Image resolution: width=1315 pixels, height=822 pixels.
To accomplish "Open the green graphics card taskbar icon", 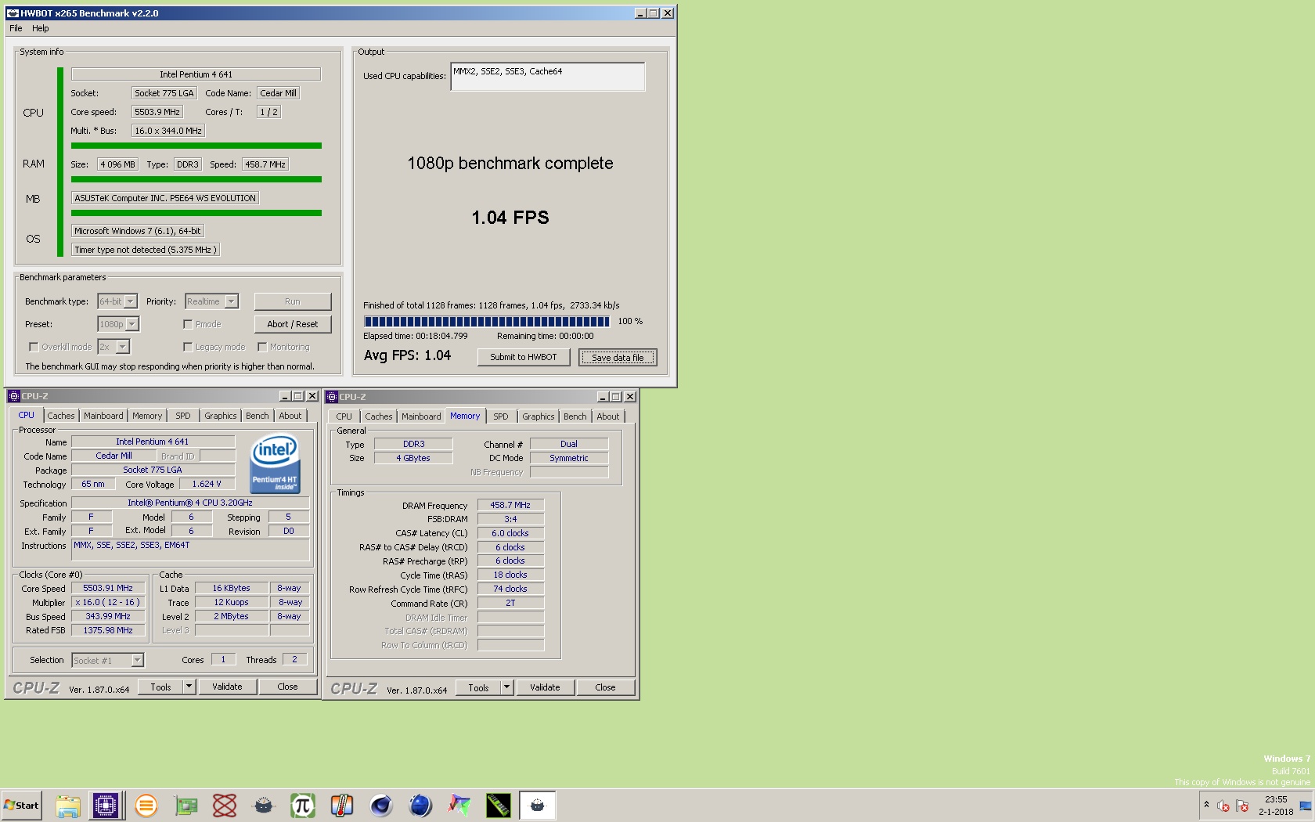I will (x=186, y=806).
